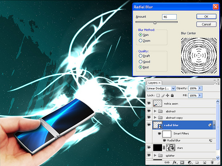Viewport: 222px width, 166px height.
Task: Add a layer mask
Action: click(x=182, y=162)
